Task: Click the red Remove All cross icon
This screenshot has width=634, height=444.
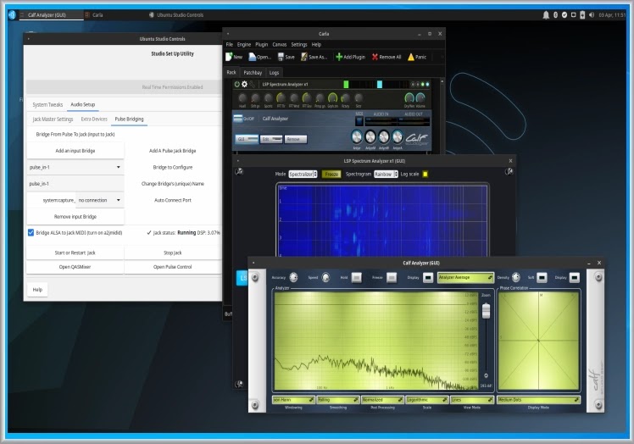Action: pyautogui.click(x=375, y=57)
